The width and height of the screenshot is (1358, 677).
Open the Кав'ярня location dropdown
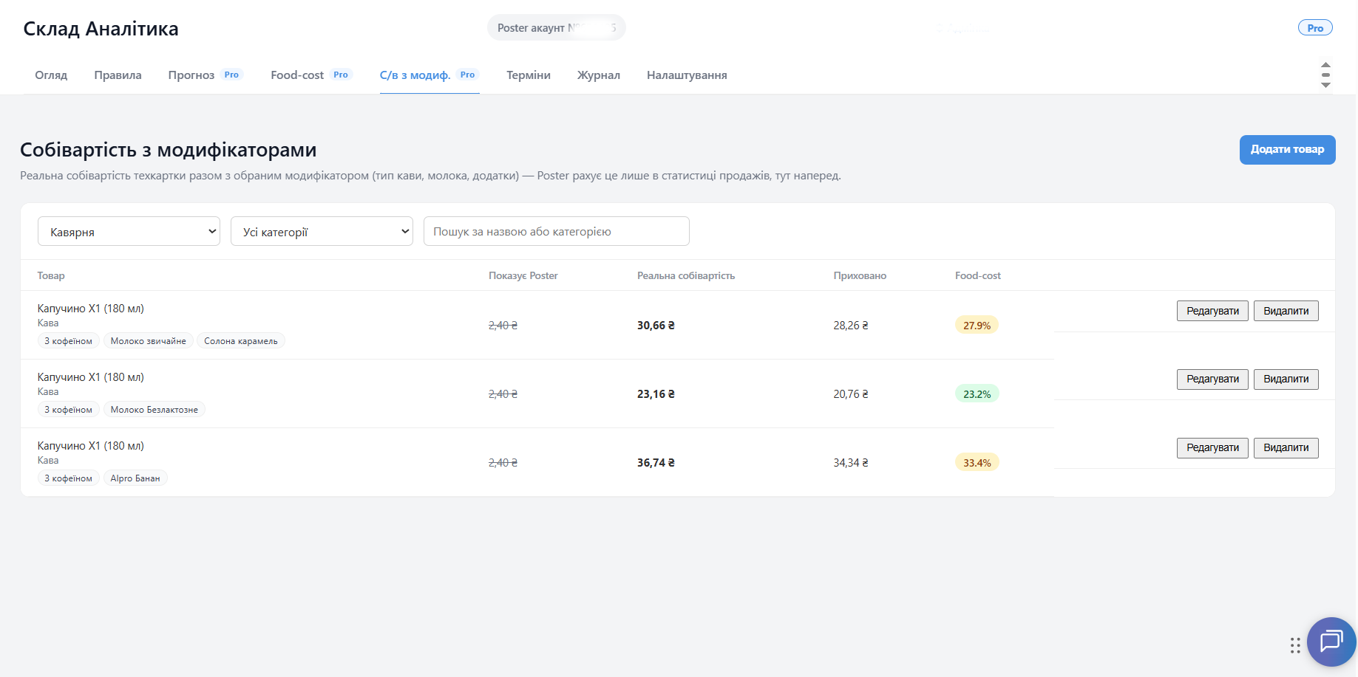[129, 231]
